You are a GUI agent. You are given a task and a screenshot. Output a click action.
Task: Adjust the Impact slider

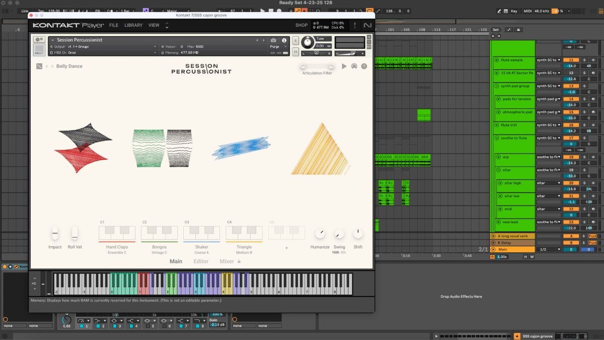click(x=55, y=233)
